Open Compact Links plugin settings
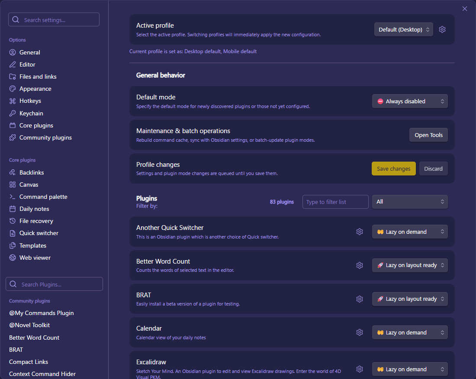The height and width of the screenshot is (379, 476). click(x=29, y=362)
